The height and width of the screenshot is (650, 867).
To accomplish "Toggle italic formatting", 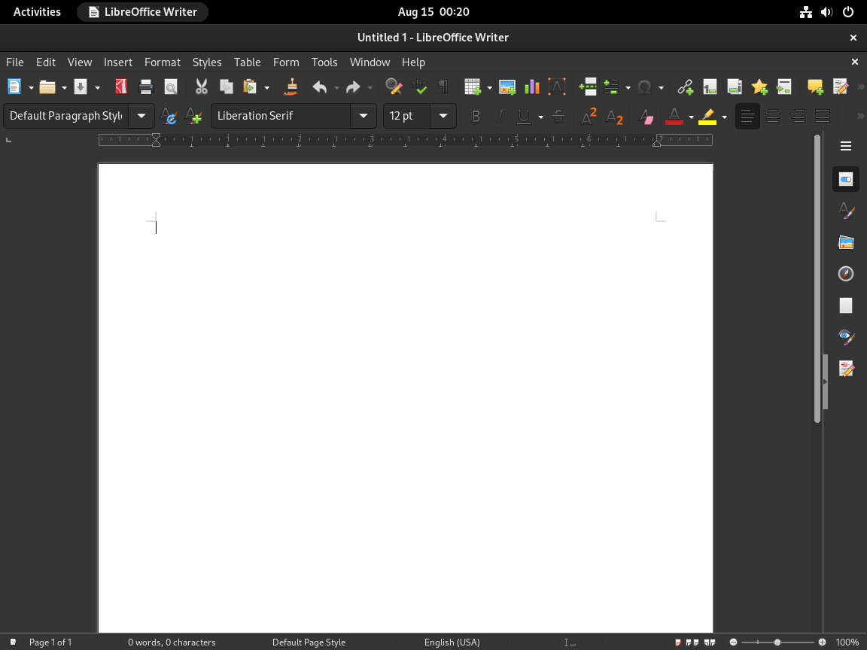I will [x=499, y=116].
